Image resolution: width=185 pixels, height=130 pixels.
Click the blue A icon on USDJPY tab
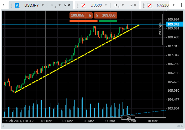pos(17,5)
